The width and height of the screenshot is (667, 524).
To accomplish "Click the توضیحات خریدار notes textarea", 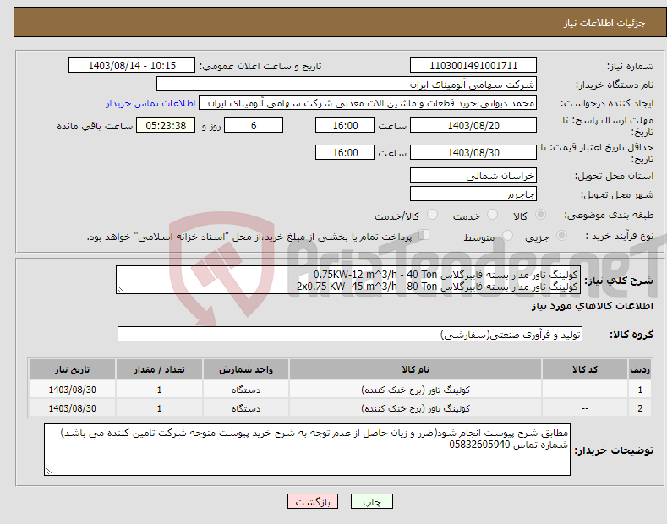I will 307,450.
